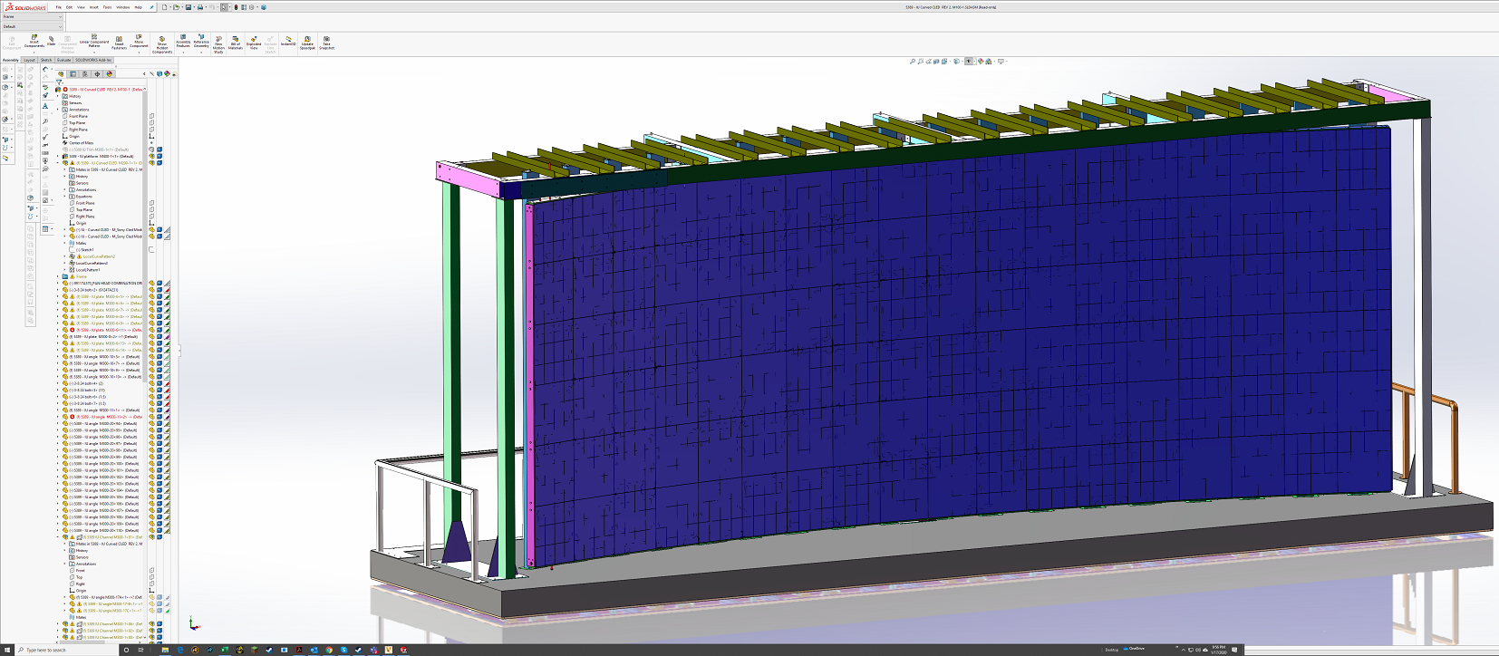Insert a Bill of Materials
Image resolution: width=1499 pixels, height=656 pixels.
(236, 43)
